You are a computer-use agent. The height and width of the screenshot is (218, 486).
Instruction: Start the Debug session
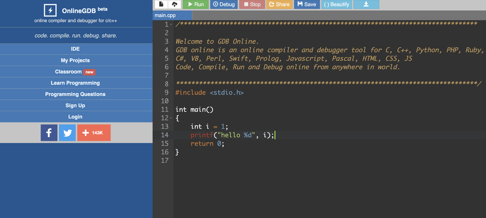point(224,4)
